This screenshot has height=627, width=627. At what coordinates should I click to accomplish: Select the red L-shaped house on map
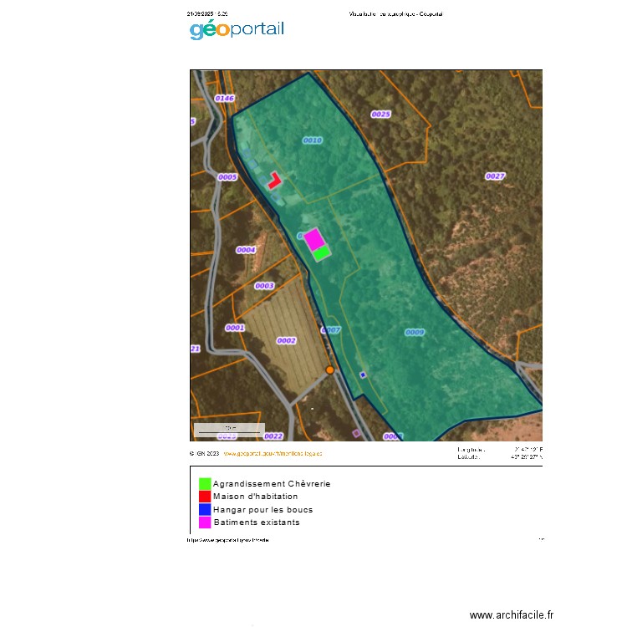coord(274,181)
